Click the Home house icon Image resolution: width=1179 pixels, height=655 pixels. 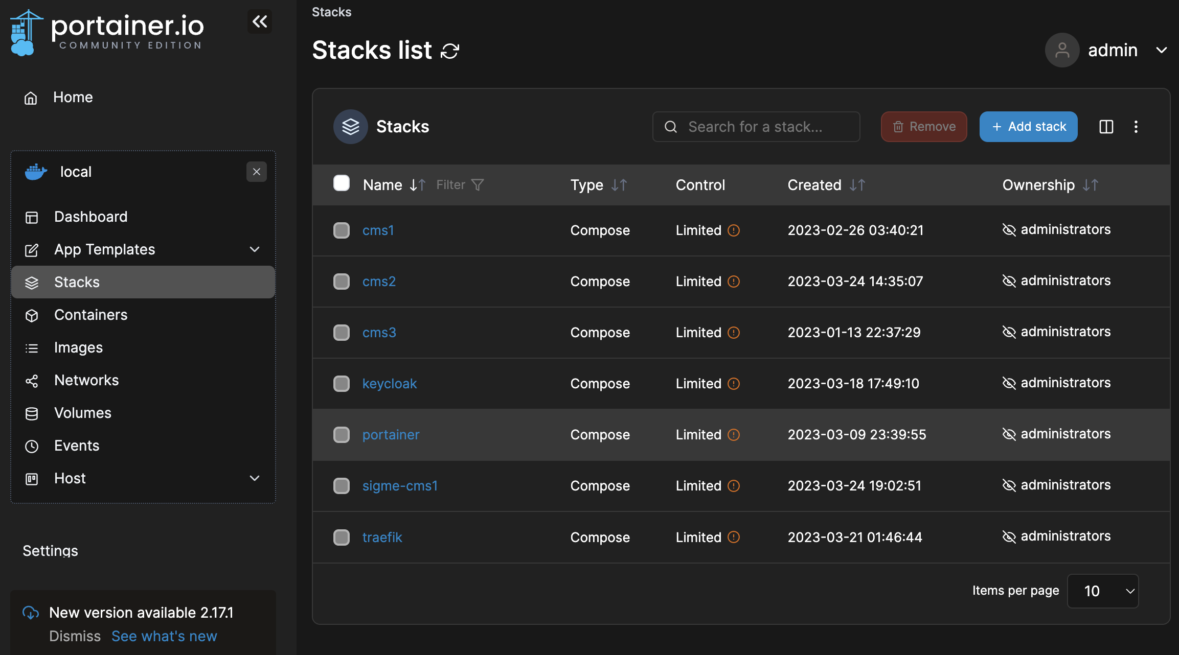click(31, 98)
